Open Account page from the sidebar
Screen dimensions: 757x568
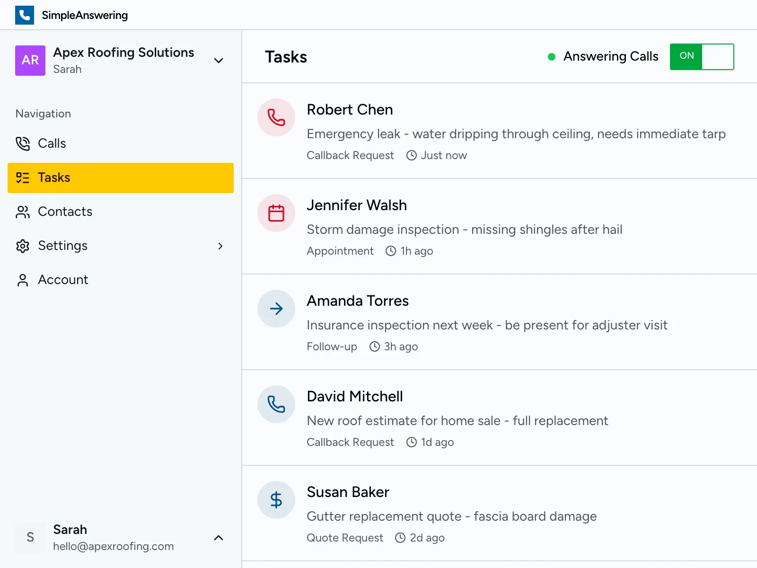(x=63, y=280)
